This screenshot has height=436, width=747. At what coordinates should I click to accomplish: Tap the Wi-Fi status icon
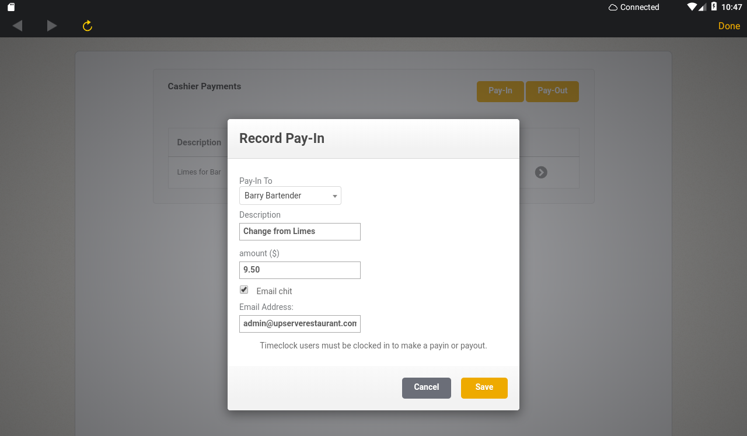point(691,7)
